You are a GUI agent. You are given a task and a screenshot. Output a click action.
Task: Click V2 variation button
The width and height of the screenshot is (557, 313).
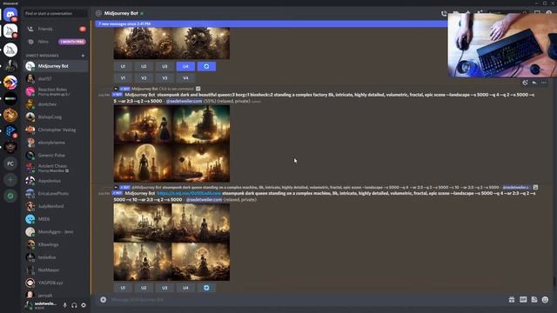click(144, 77)
